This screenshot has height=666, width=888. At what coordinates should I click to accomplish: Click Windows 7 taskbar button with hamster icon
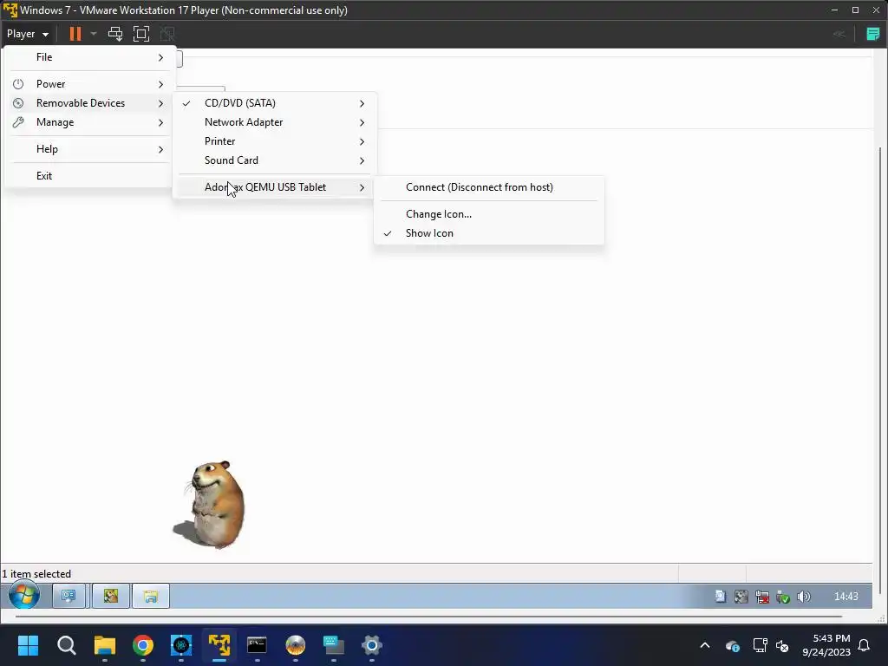pyautogui.click(x=110, y=596)
